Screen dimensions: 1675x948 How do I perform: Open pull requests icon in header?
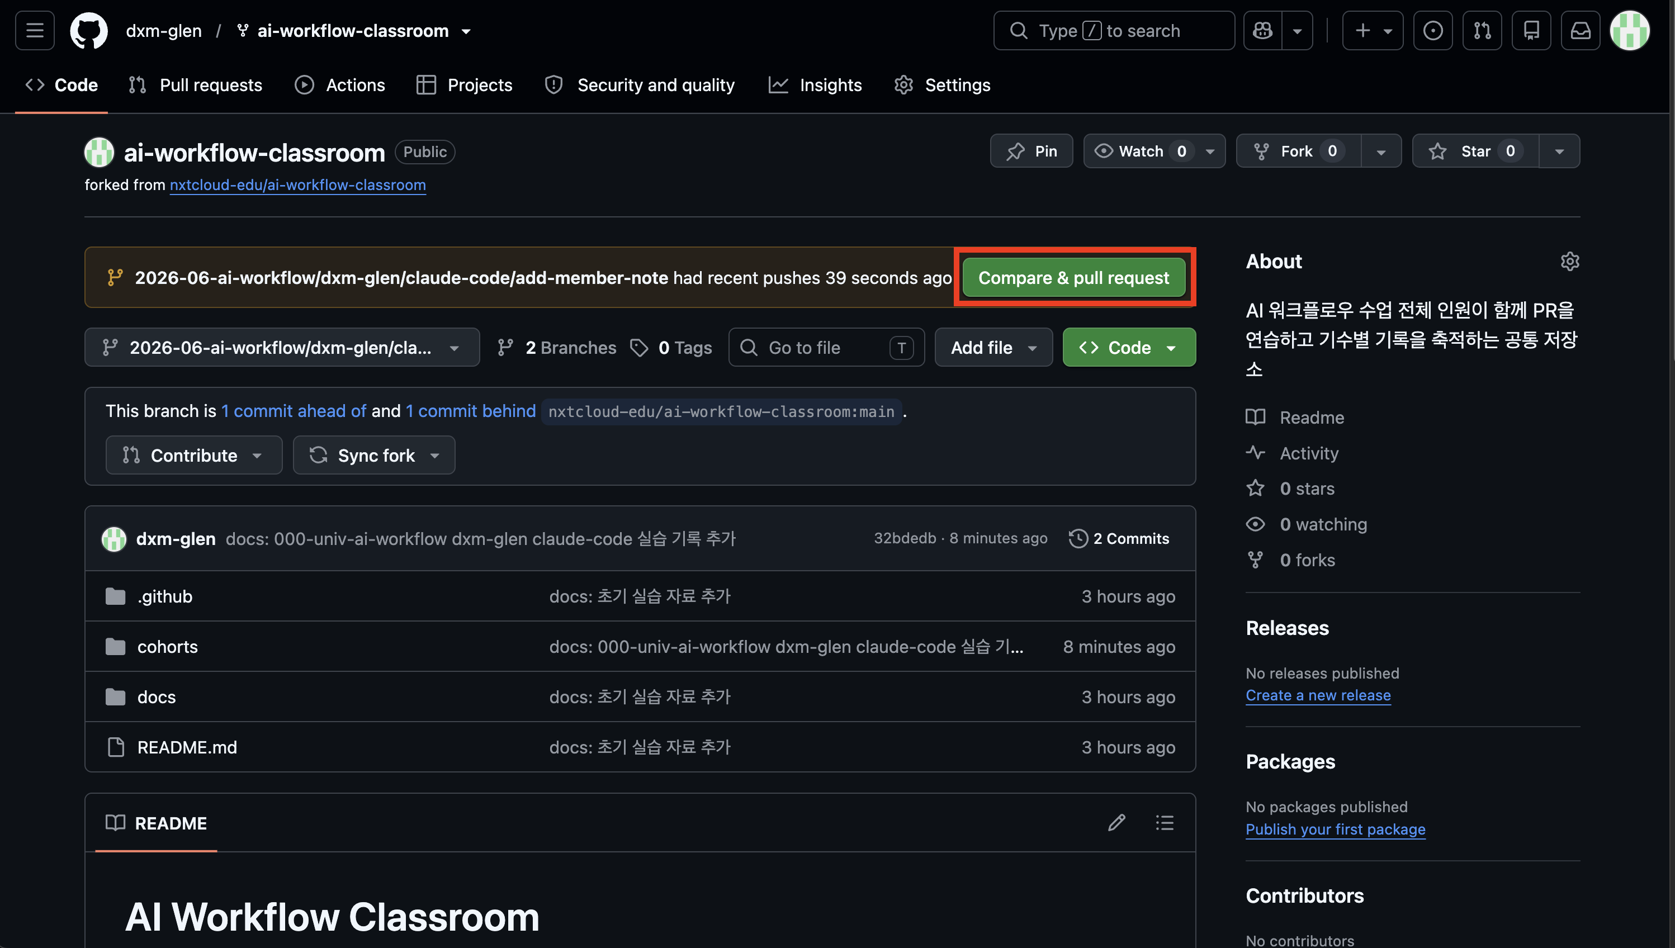click(1482, 31)
